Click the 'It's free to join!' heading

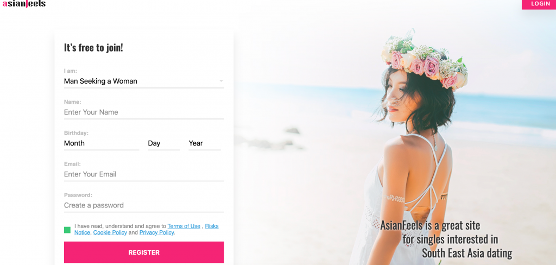(x=93, y=48)
